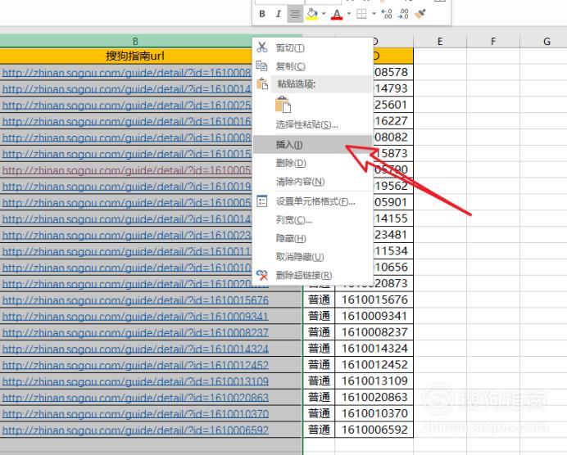
Task: Select the partly hidden ID cell ending 14155
Action: click(x=392, y=218)
